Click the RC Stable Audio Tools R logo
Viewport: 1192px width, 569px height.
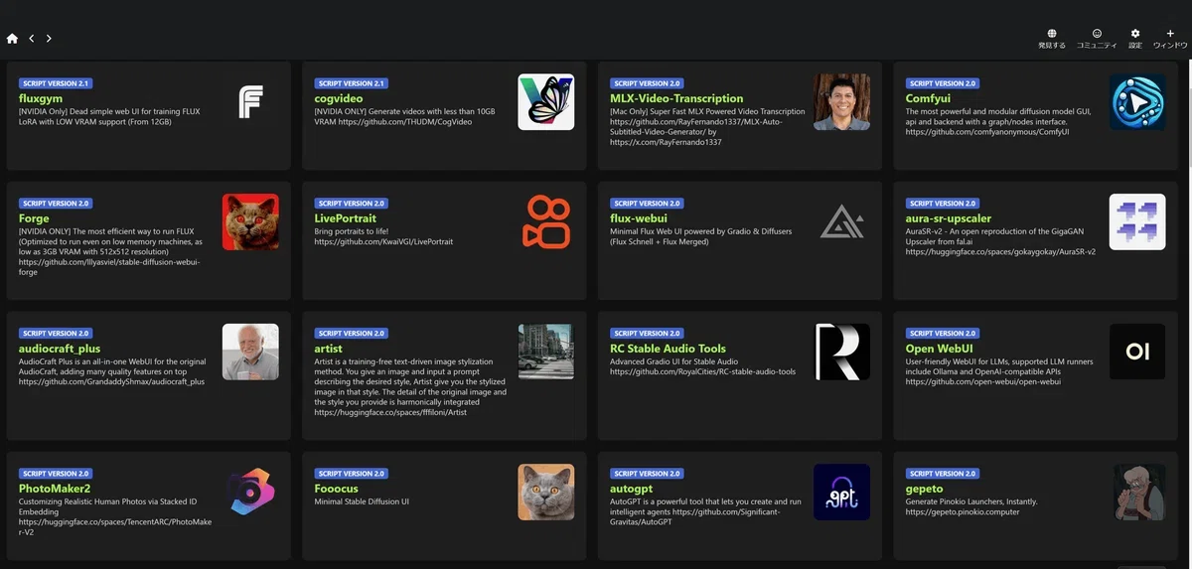click(841, 352)
